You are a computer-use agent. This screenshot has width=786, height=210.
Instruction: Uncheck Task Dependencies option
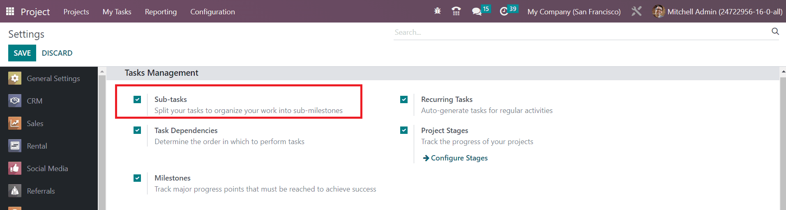coord(137,130)
